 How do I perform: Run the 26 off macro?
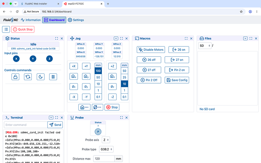(149, 60)
